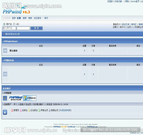Open the 推荐 navigation item
Image resolution: width=143 pixels, height=135 pixels.
click(25, 18)
